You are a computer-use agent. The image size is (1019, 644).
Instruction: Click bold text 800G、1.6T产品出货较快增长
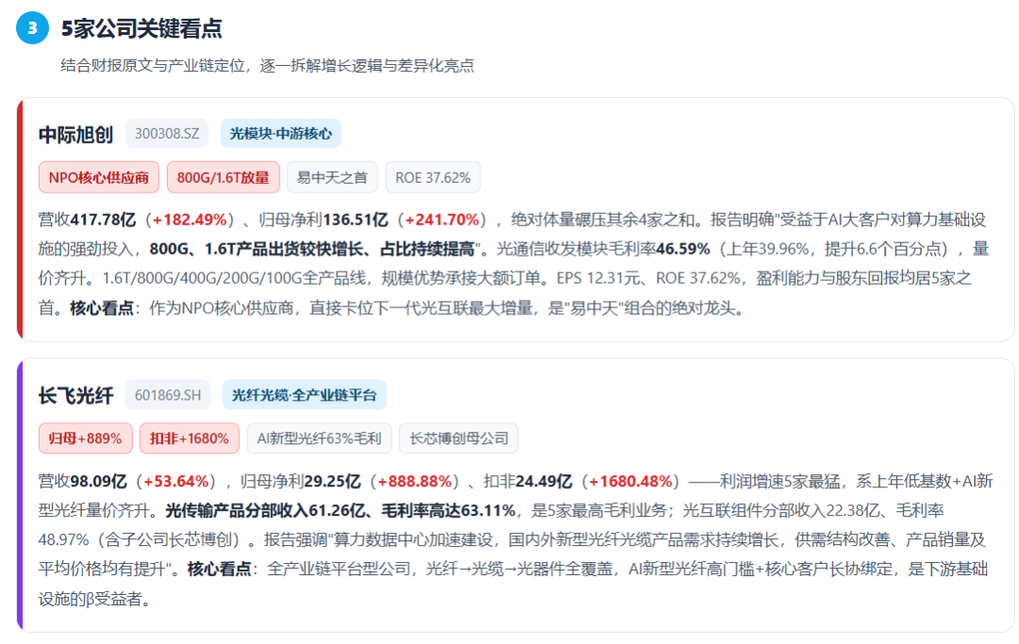pyautogui.click(x=257, y=249)
